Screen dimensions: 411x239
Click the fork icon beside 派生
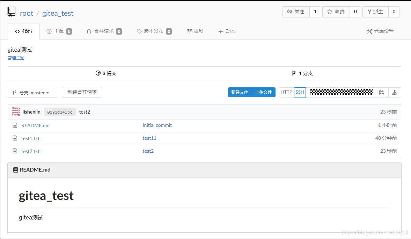coord(369,11)
